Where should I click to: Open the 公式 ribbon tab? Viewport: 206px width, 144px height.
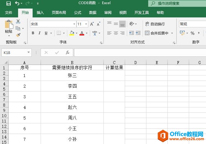click(x=78, y=13)
